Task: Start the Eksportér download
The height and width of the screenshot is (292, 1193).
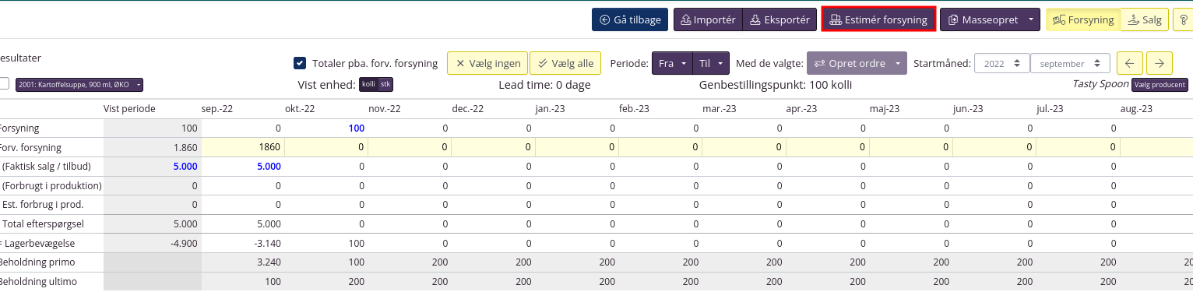Action: click(779, 19)
